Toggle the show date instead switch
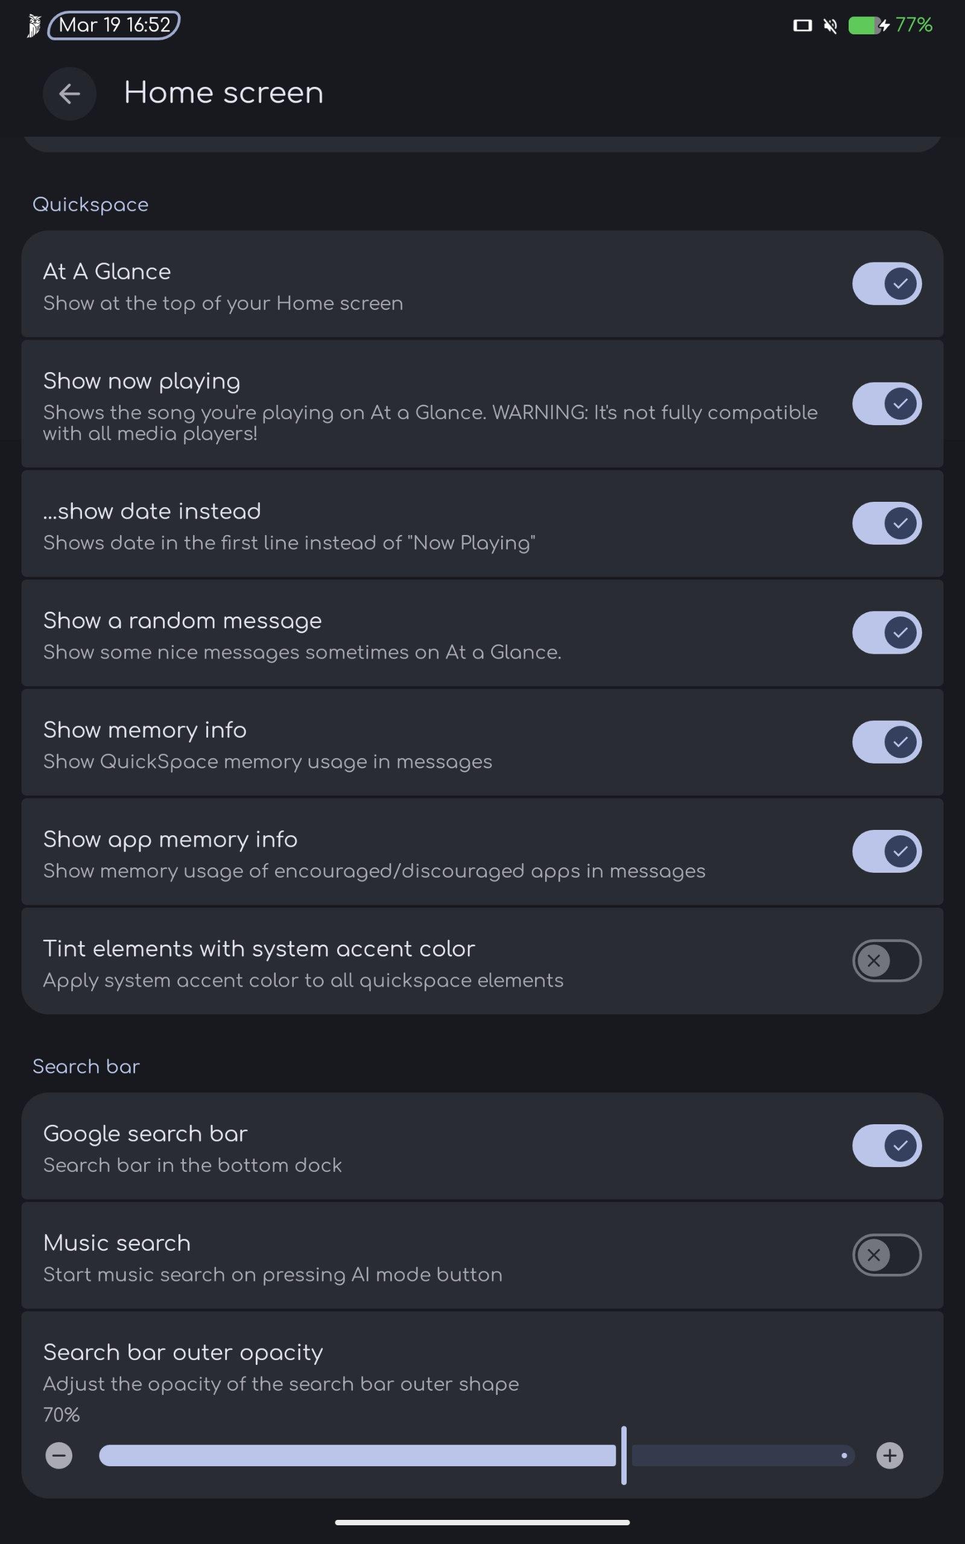The height and width of the screenshot is (1544, 965). (886, 523)
